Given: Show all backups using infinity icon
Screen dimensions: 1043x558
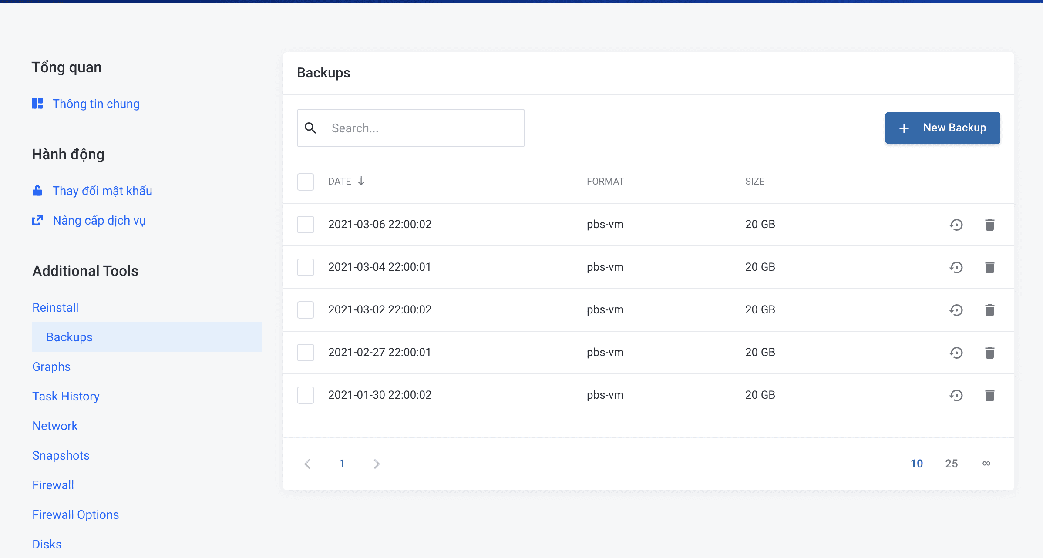Looking at the screenshot, I should (986, 464).
